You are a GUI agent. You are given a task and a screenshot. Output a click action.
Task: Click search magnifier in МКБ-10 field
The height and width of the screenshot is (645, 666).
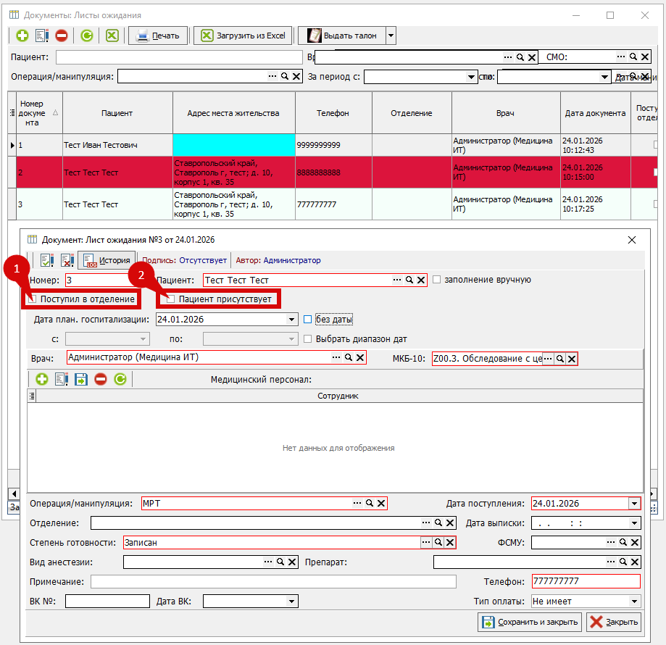coord(560,358)
